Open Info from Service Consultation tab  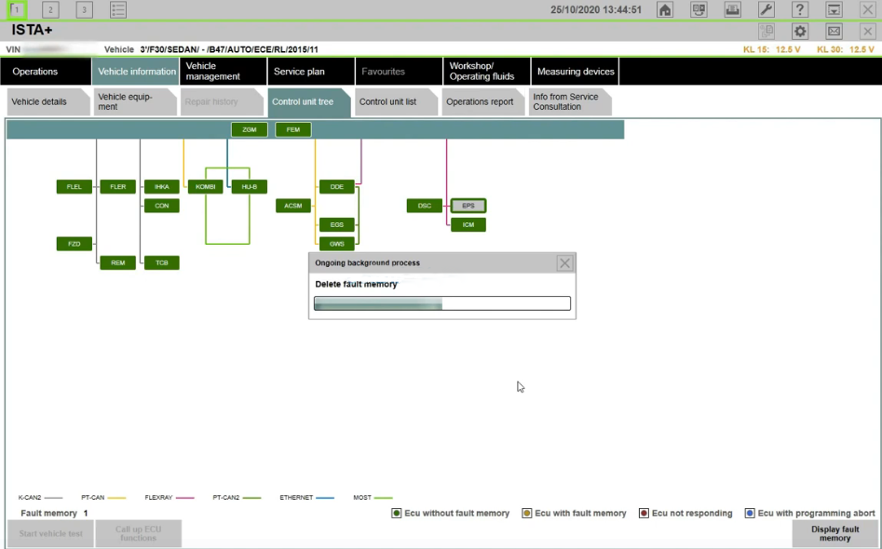click(569, 101)
